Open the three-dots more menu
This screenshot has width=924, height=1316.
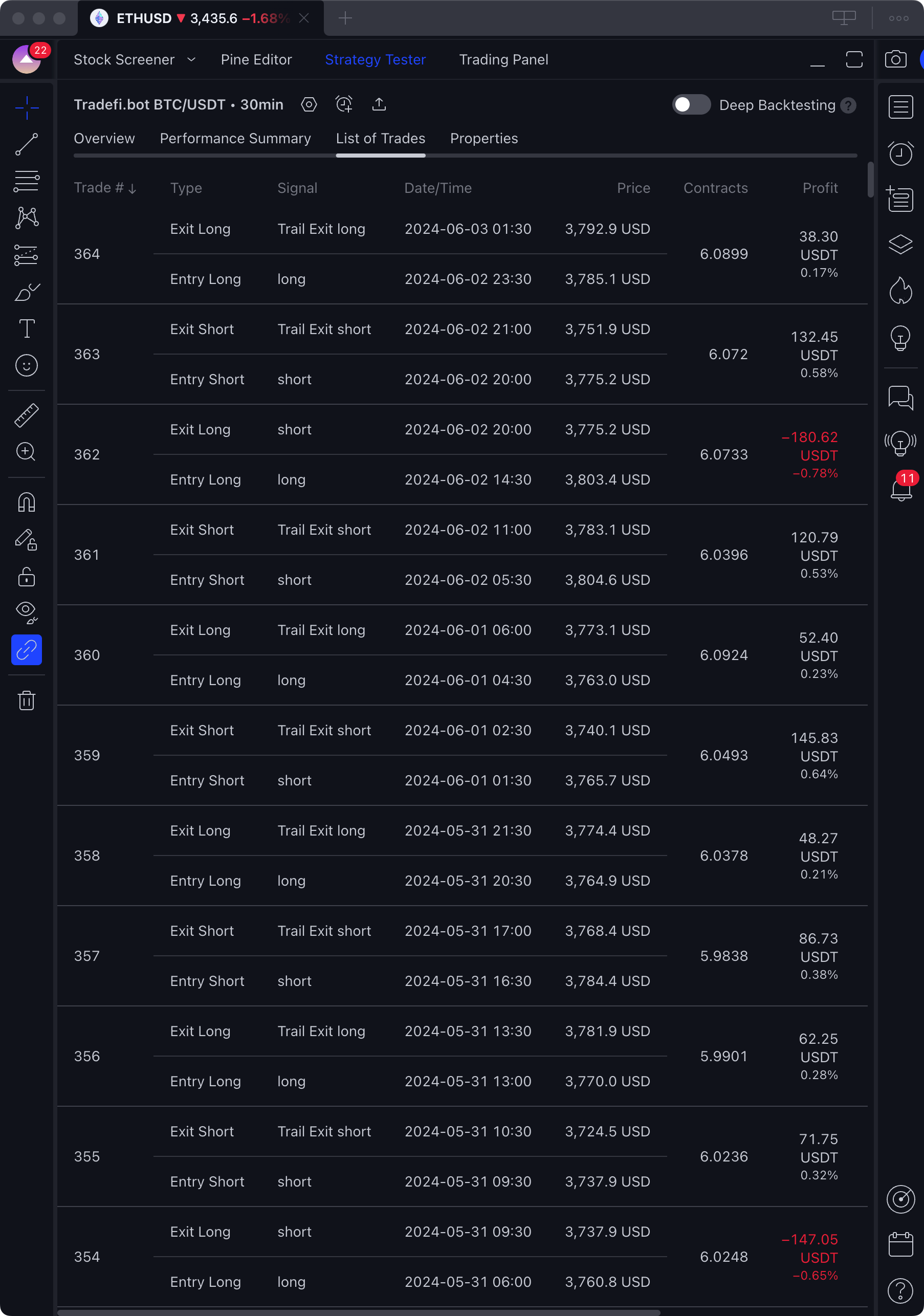point(898,18)
